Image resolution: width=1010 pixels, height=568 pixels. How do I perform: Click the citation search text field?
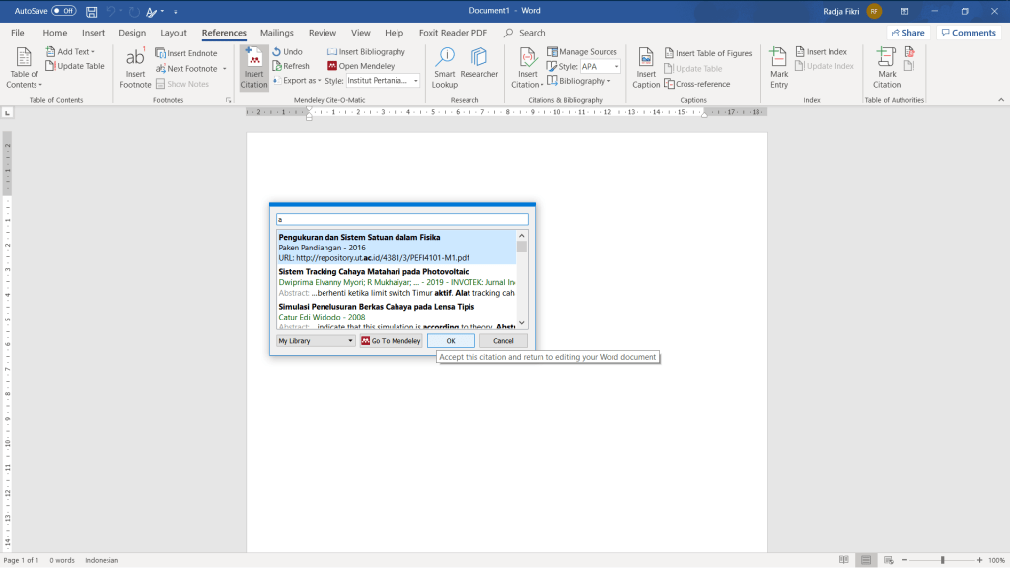[402, 220]
